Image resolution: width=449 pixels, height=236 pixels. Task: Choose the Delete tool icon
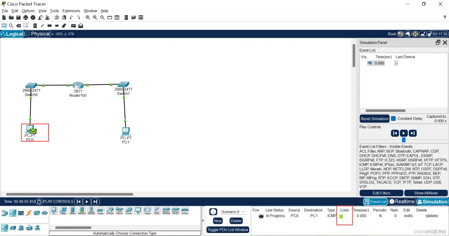coord(18,26)
